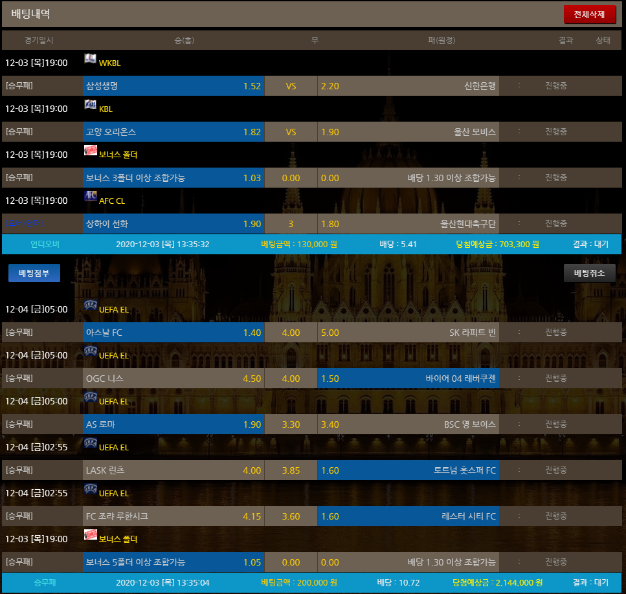The image size is (626, 594).
Task: Click the blue 베팅첨부 button
Action: [34, 273]
